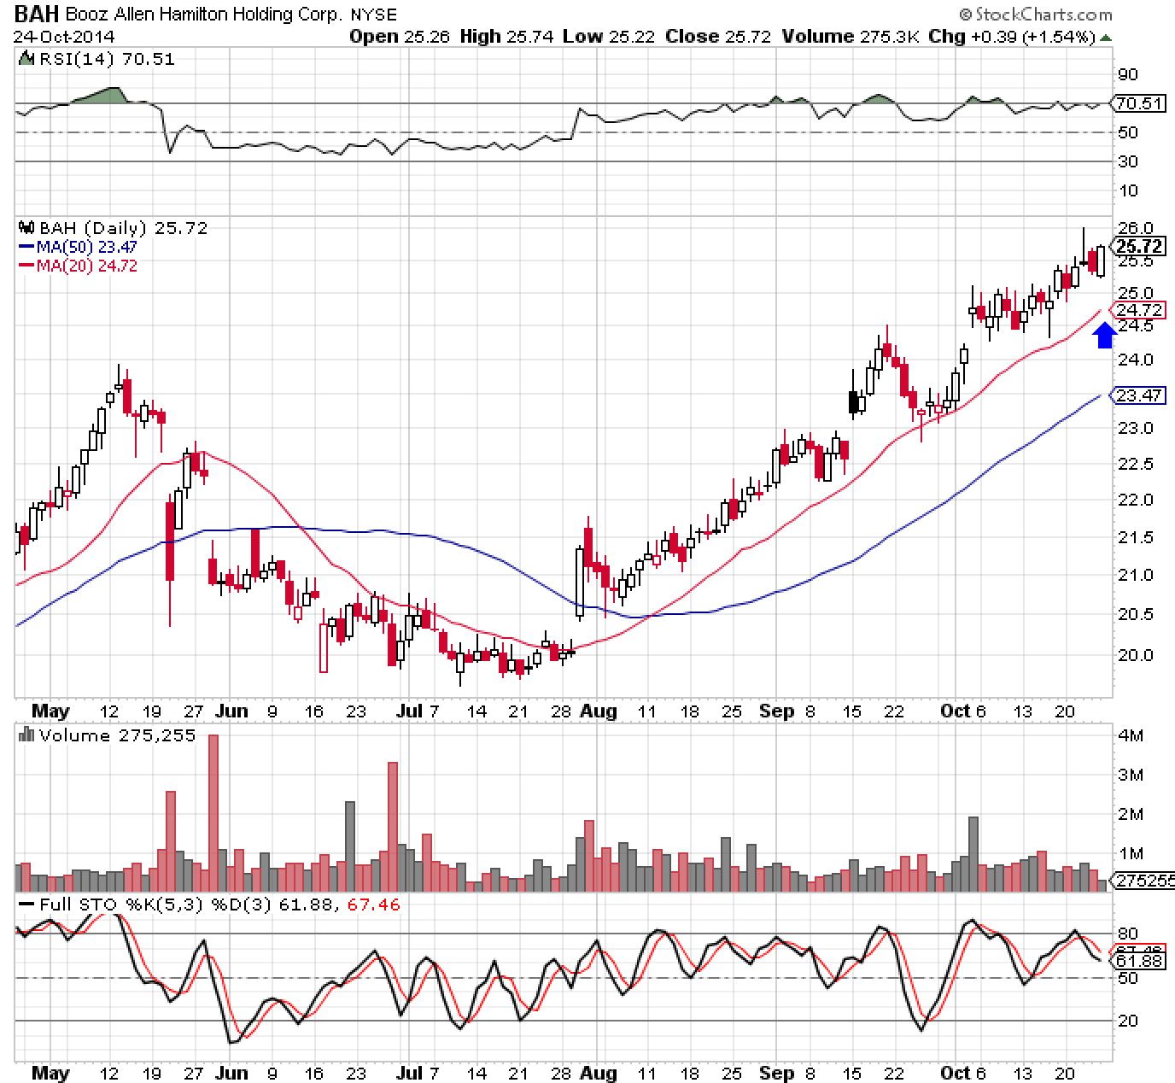This screenshot has width=1175, height=1083.
Task: Click the 90 label on the RSI axis
Action: click(x=1128, y=74)
